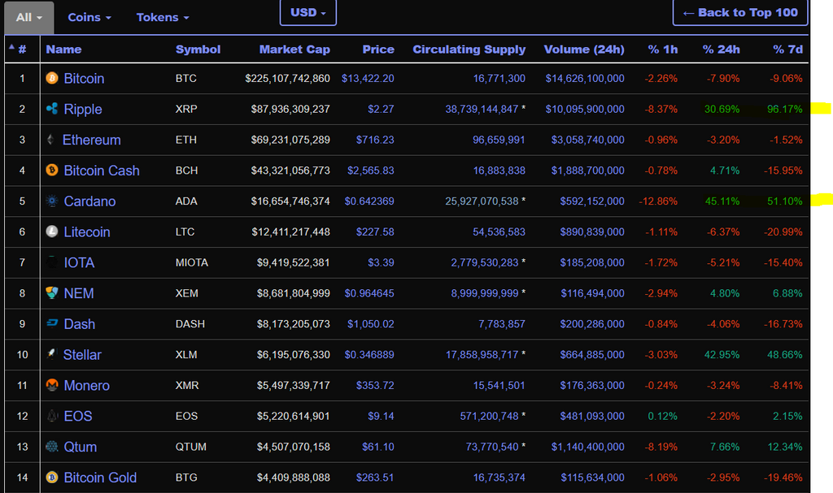The image size is (833, 493).
Task: Click Stellar 24h change 42.95%
Action: 722,355
